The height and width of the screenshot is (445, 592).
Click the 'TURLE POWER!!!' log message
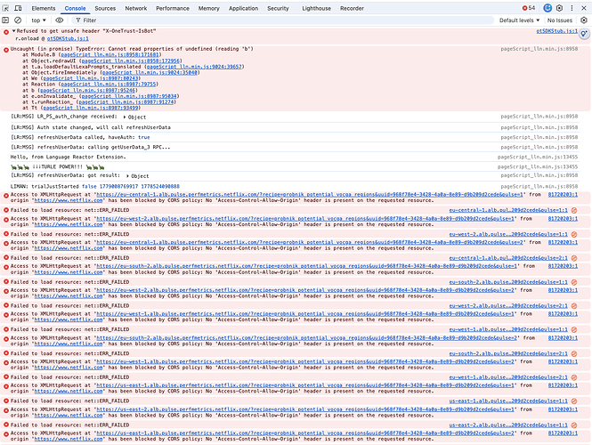57,166
